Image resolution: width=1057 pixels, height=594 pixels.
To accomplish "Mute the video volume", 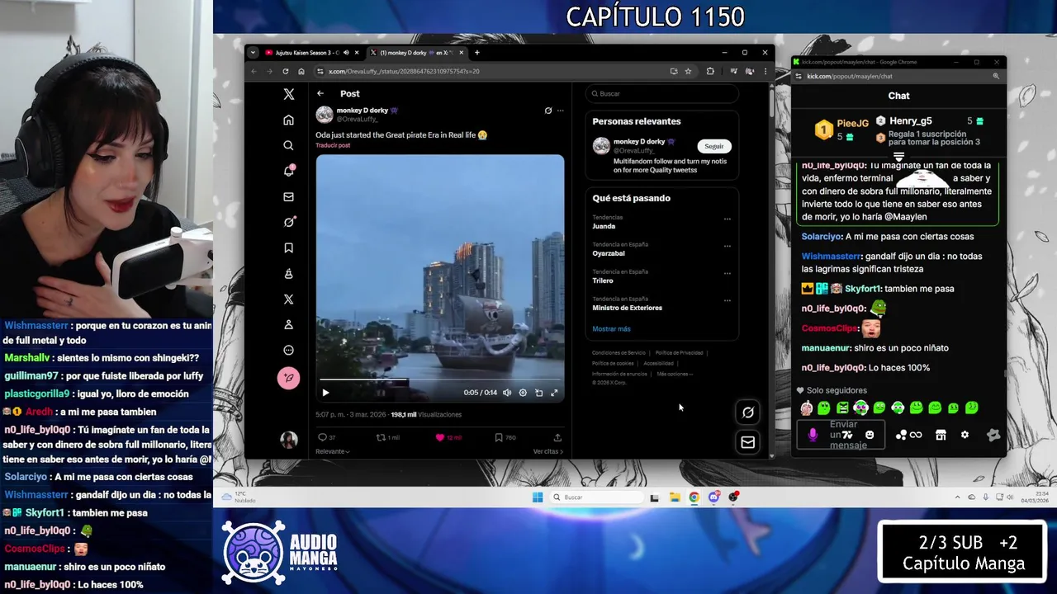I will (507, 393).
